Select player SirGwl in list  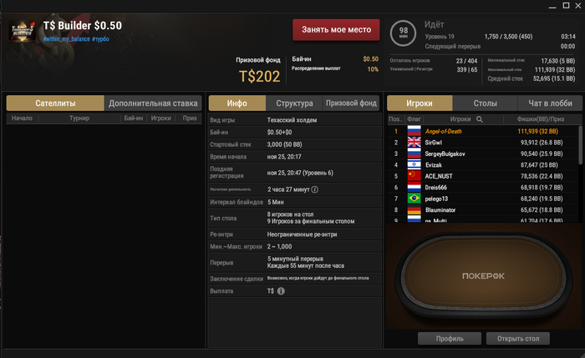pyautogui.click(x=483, y=143)
